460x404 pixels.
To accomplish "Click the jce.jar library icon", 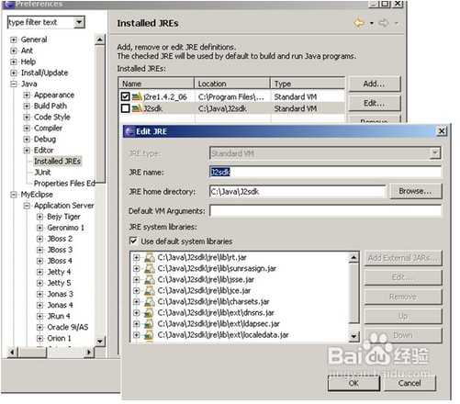I will click(150, 290).
